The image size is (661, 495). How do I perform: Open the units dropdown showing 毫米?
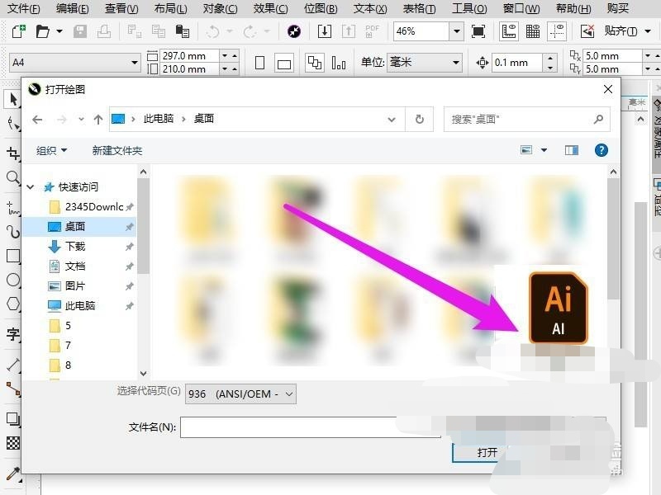(456, 63)
